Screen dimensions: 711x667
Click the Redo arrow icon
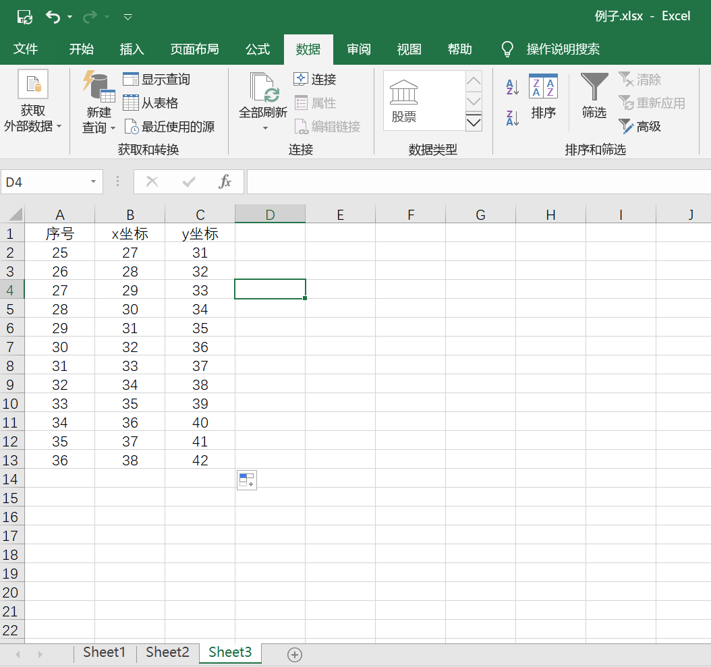(90, 17)
